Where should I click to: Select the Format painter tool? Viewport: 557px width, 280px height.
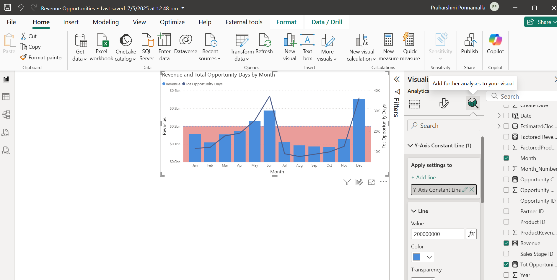pyautogui.click(x=42, y=57)
